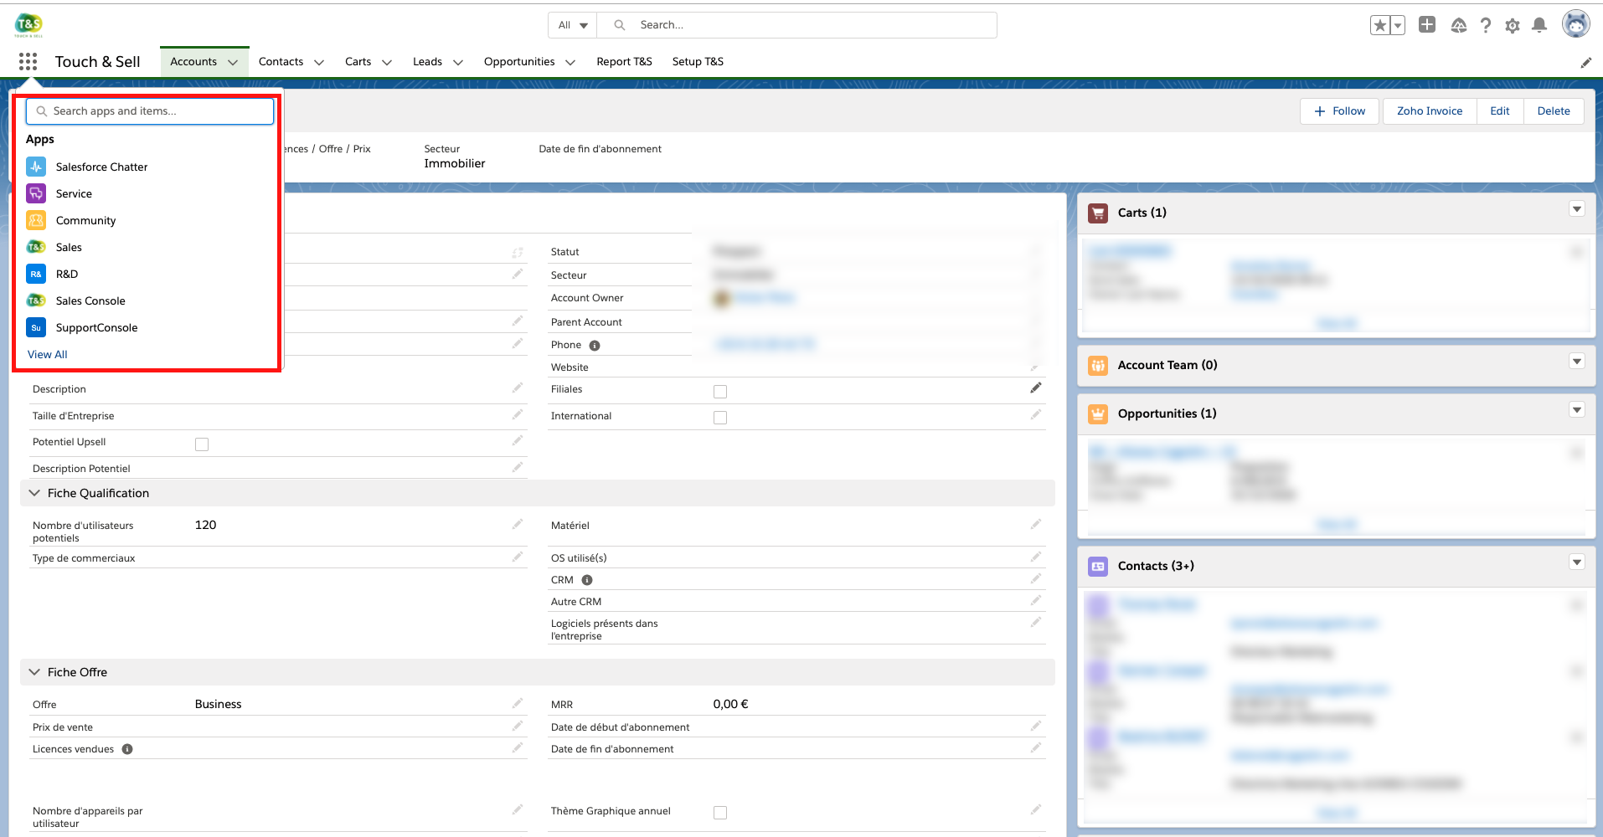Open the Sales Console app
The height and width of the screenshot is (837, 1603).
click(90, 301)
